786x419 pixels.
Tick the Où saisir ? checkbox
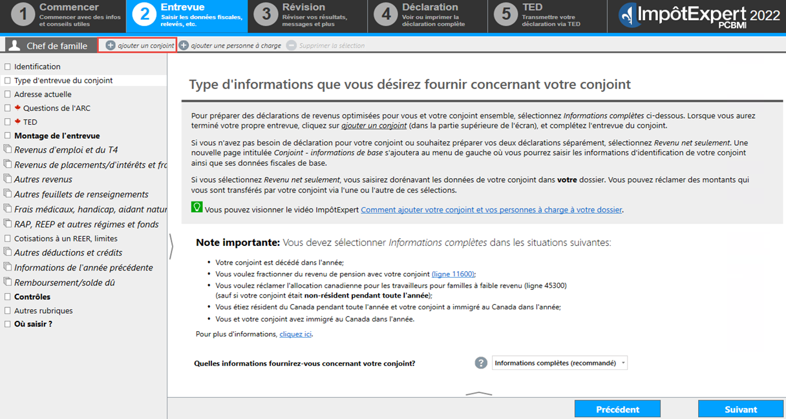pos(8,324)
